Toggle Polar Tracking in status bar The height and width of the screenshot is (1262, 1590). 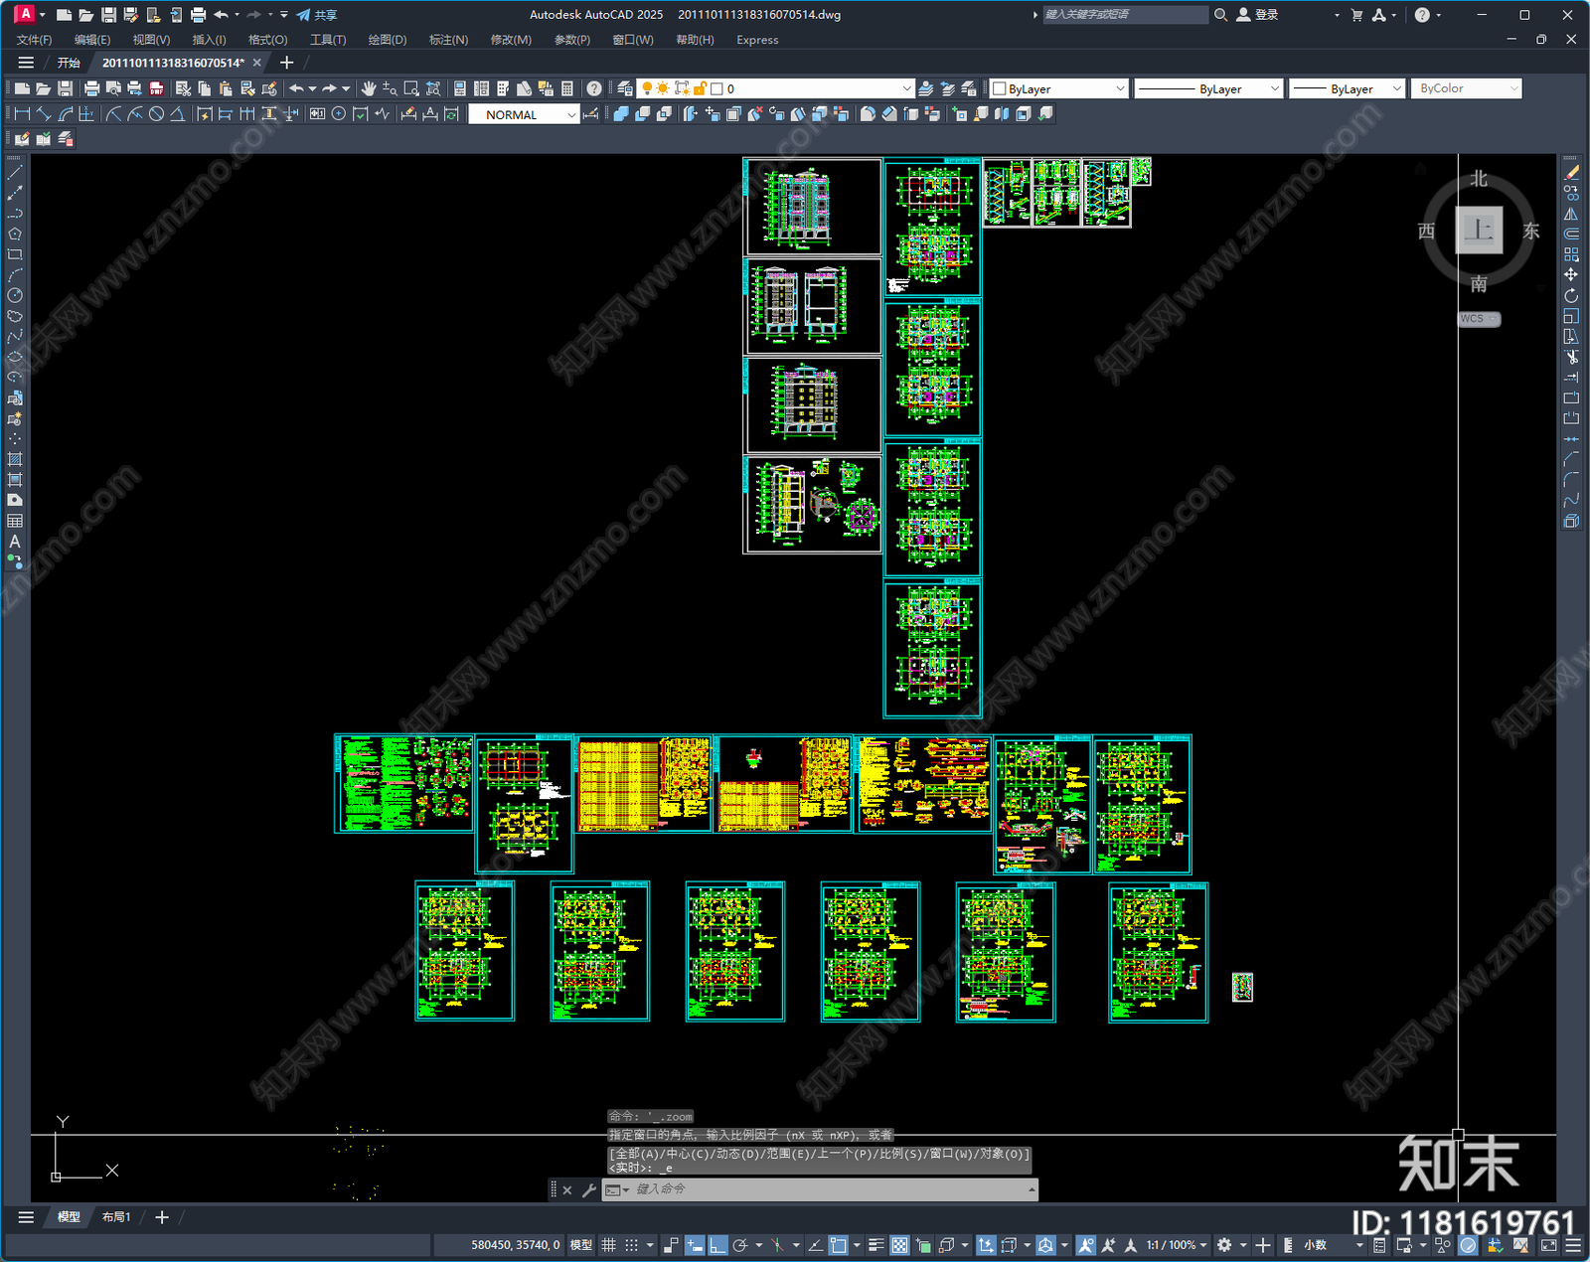pyautogui.click(x=740, y=1245)
